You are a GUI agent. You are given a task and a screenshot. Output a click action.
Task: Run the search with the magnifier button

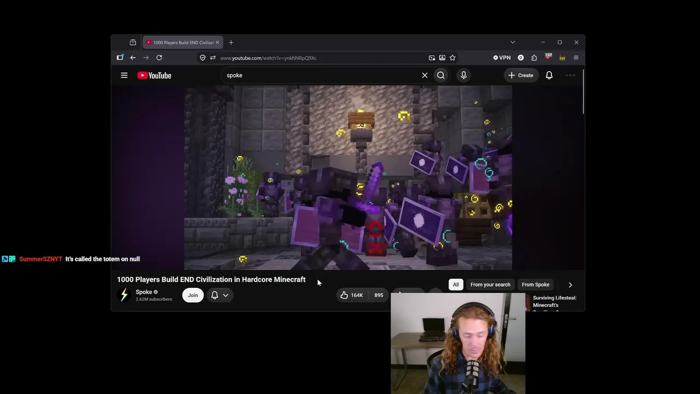[x=441, y=76]
